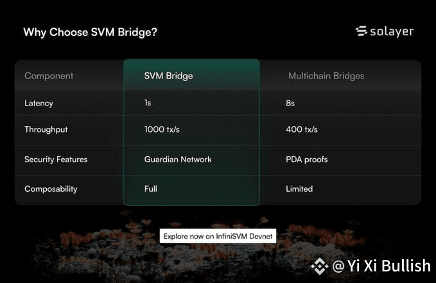The image size is (436, 283).
Task: Click the 1s latency value
Action: click(148, 103)
